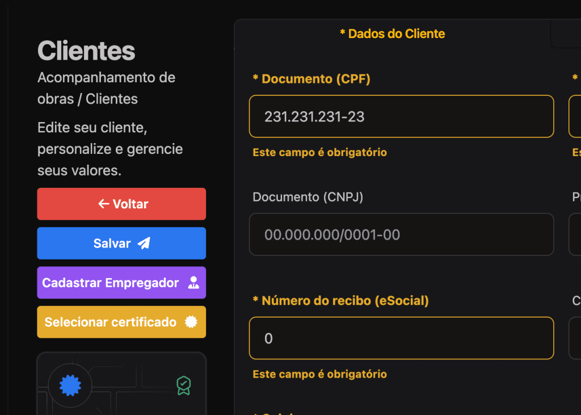Open the Dados do Cliente tab
Viewport: 581px width, 415px height.
click(392, 33)
